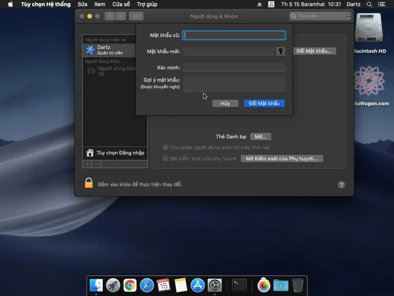Confirm with Đổi Mật khẩu blue button
Image resolution: width=394 pixels, height=296 pixels.
tap(264, 103)
